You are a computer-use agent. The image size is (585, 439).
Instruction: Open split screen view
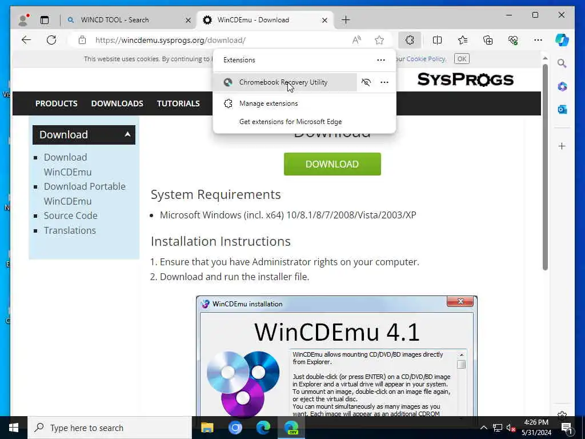click(437, 40)
